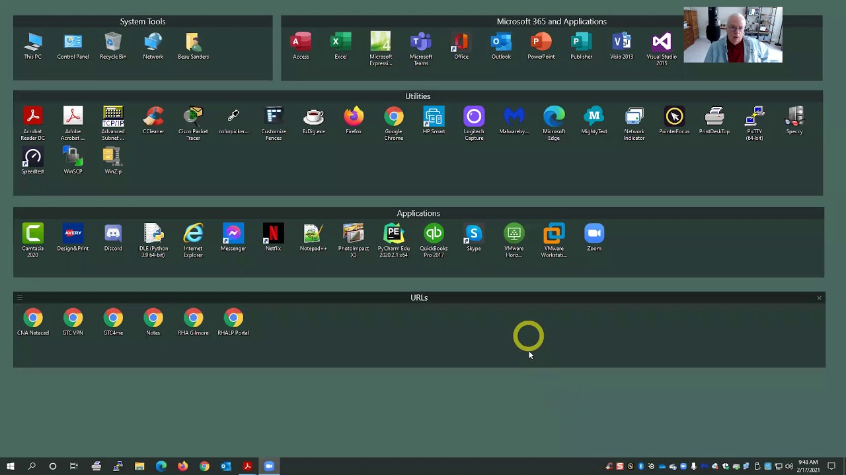This screenshot has height=475, width=846.
Task: Launch MightyText app
Action: pos(594,121)
